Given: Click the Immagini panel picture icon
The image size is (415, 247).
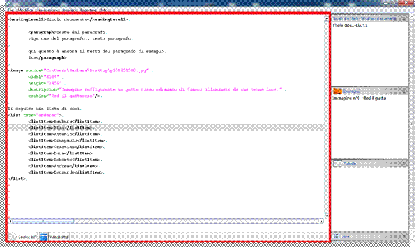Looking at the screenshot, I should pos(337,91).
